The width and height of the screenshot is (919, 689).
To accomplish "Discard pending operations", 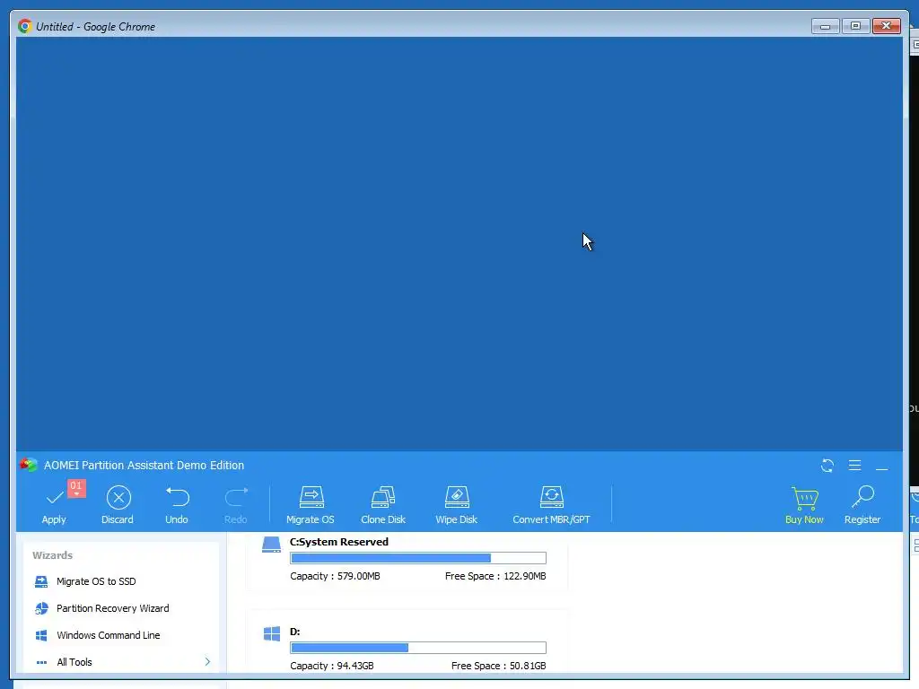I will [x=118, y=506].
